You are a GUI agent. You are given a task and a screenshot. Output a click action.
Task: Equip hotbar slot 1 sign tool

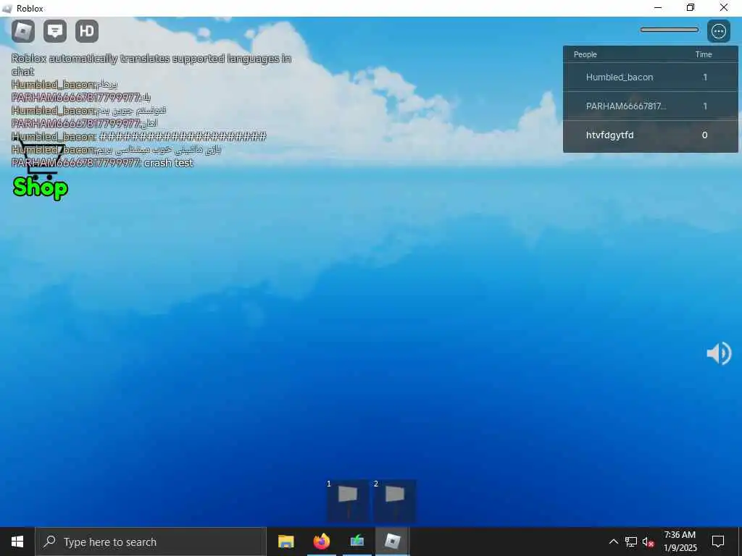(x=348, y=501)
